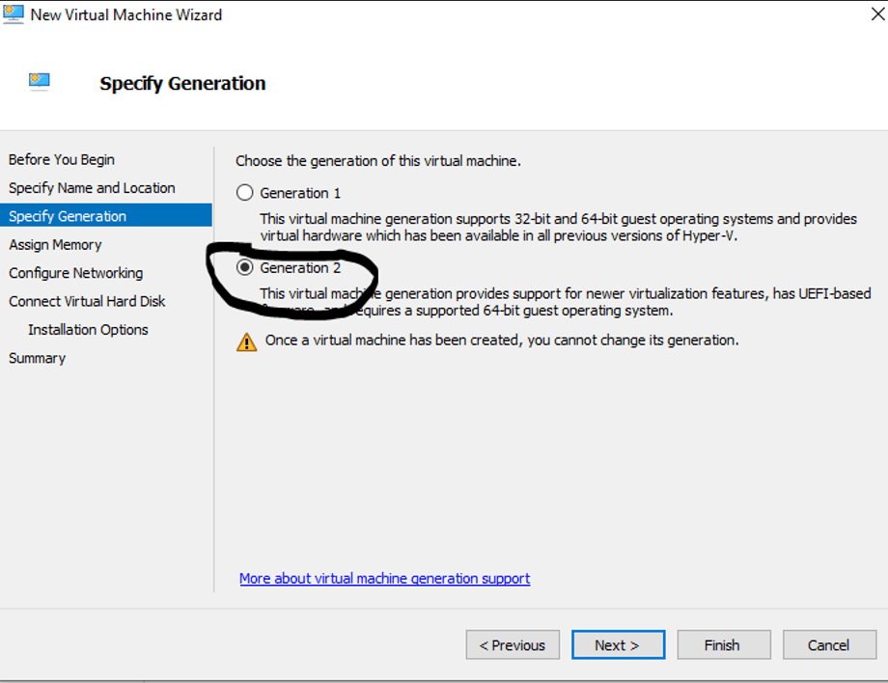Click the Generation 1 description paragraph

(x=558, y=228)
